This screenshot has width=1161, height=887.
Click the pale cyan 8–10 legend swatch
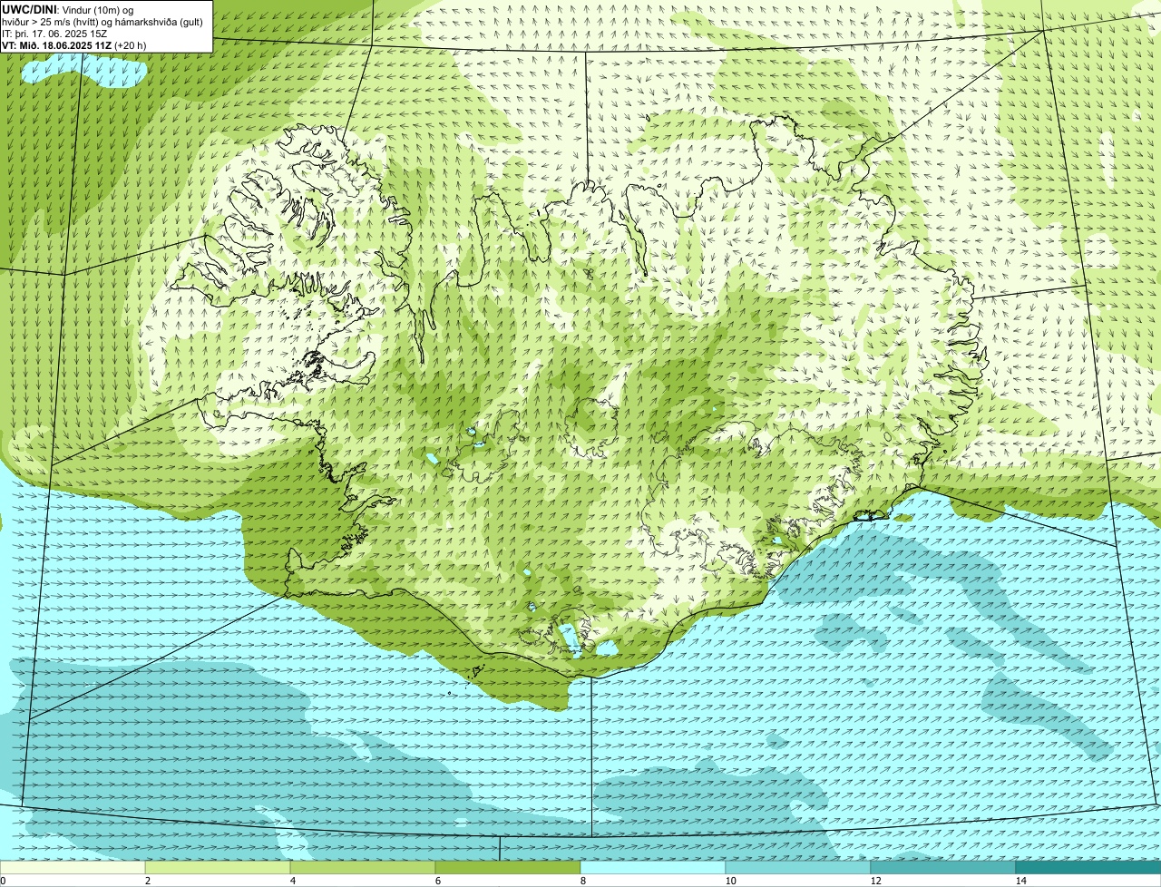click(x=653, y=868)
